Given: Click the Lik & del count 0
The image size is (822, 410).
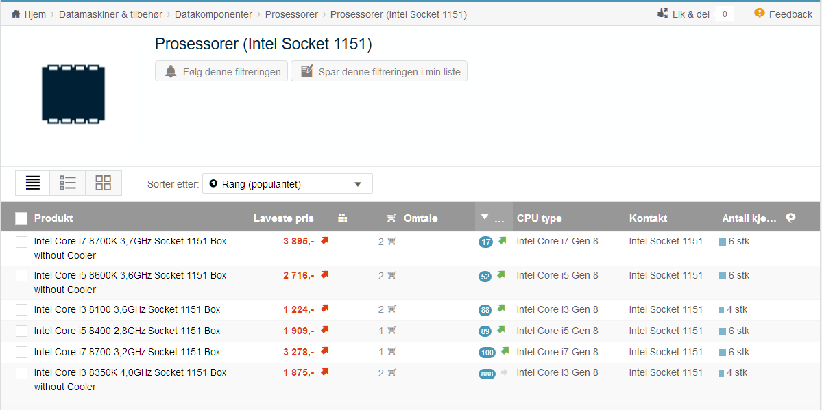Looking at the screenshot, I should 725,14.
